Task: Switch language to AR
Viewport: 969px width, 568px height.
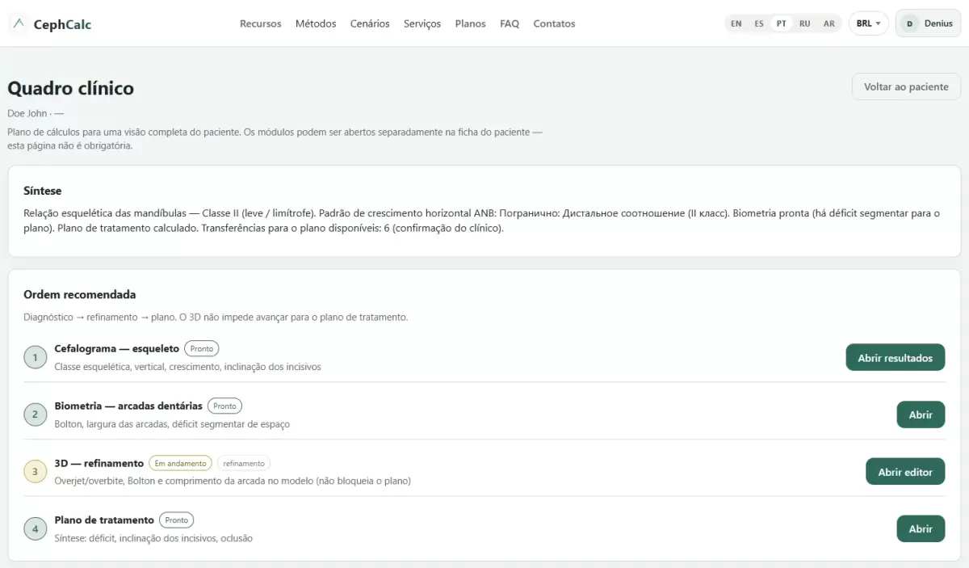Action: [829, 23]
